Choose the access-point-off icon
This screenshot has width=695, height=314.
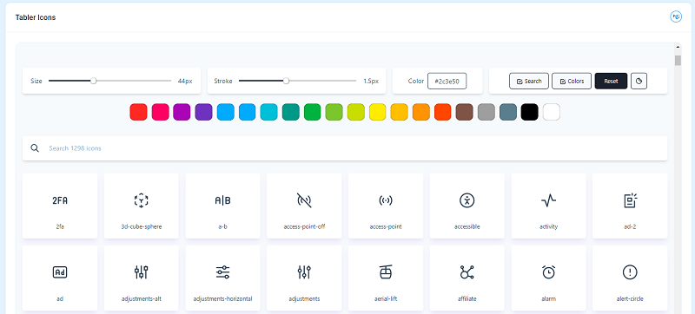coord(304,200)
